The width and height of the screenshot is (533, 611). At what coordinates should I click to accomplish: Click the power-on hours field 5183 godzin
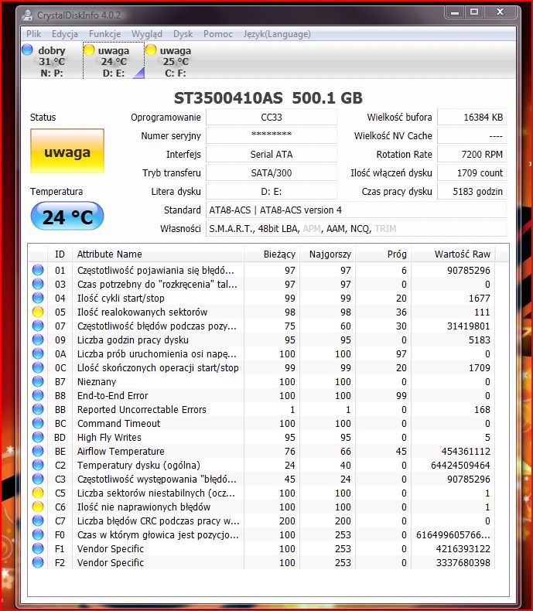coord(472,191)
